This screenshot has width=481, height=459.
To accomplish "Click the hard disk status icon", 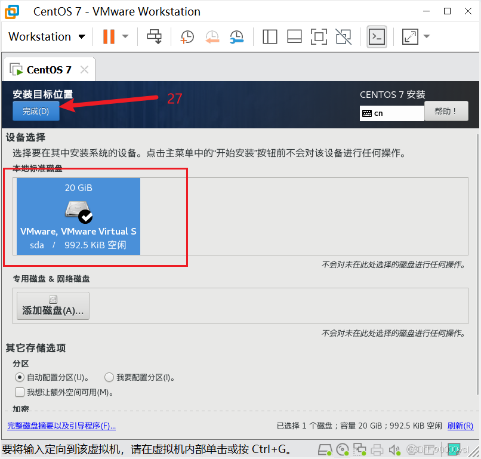I will click(x=325, y=450).
